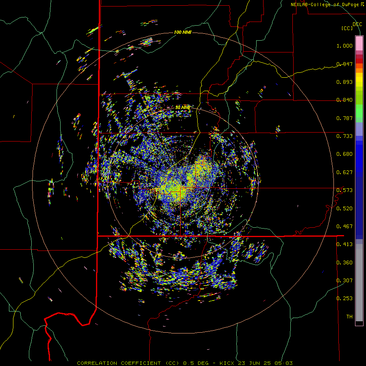Image resolution: width=366 pixels, height=366 pixels.
Task: Click the 0.787 scale value
Action: click(344, 118)
